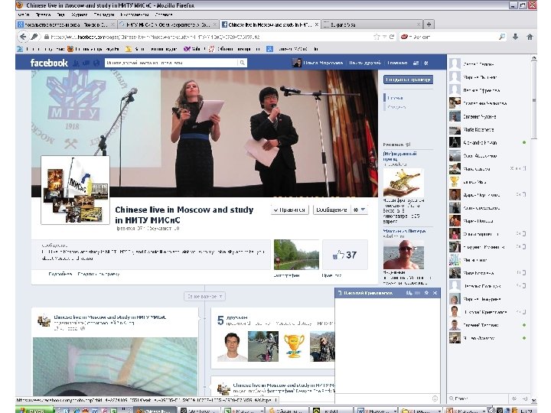Click the Facebook logo in blue bar

(49, 63)
